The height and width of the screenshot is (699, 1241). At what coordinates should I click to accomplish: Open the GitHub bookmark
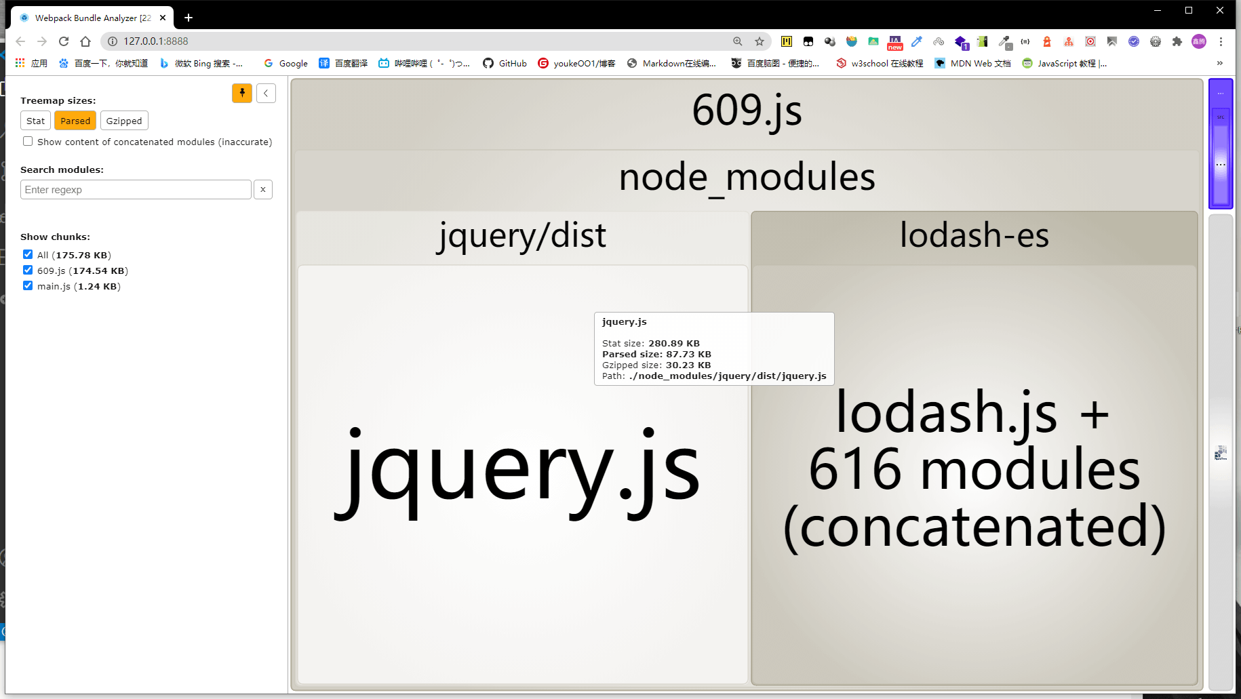(505, 63)
